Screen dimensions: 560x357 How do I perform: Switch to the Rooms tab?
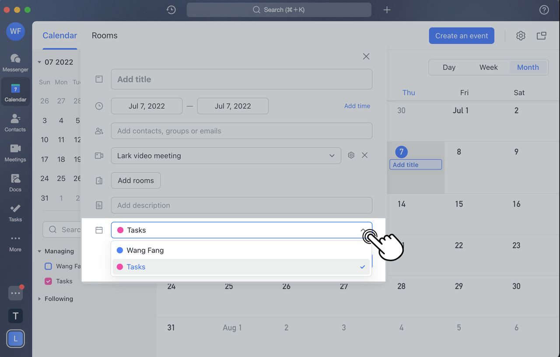(105, 36)
